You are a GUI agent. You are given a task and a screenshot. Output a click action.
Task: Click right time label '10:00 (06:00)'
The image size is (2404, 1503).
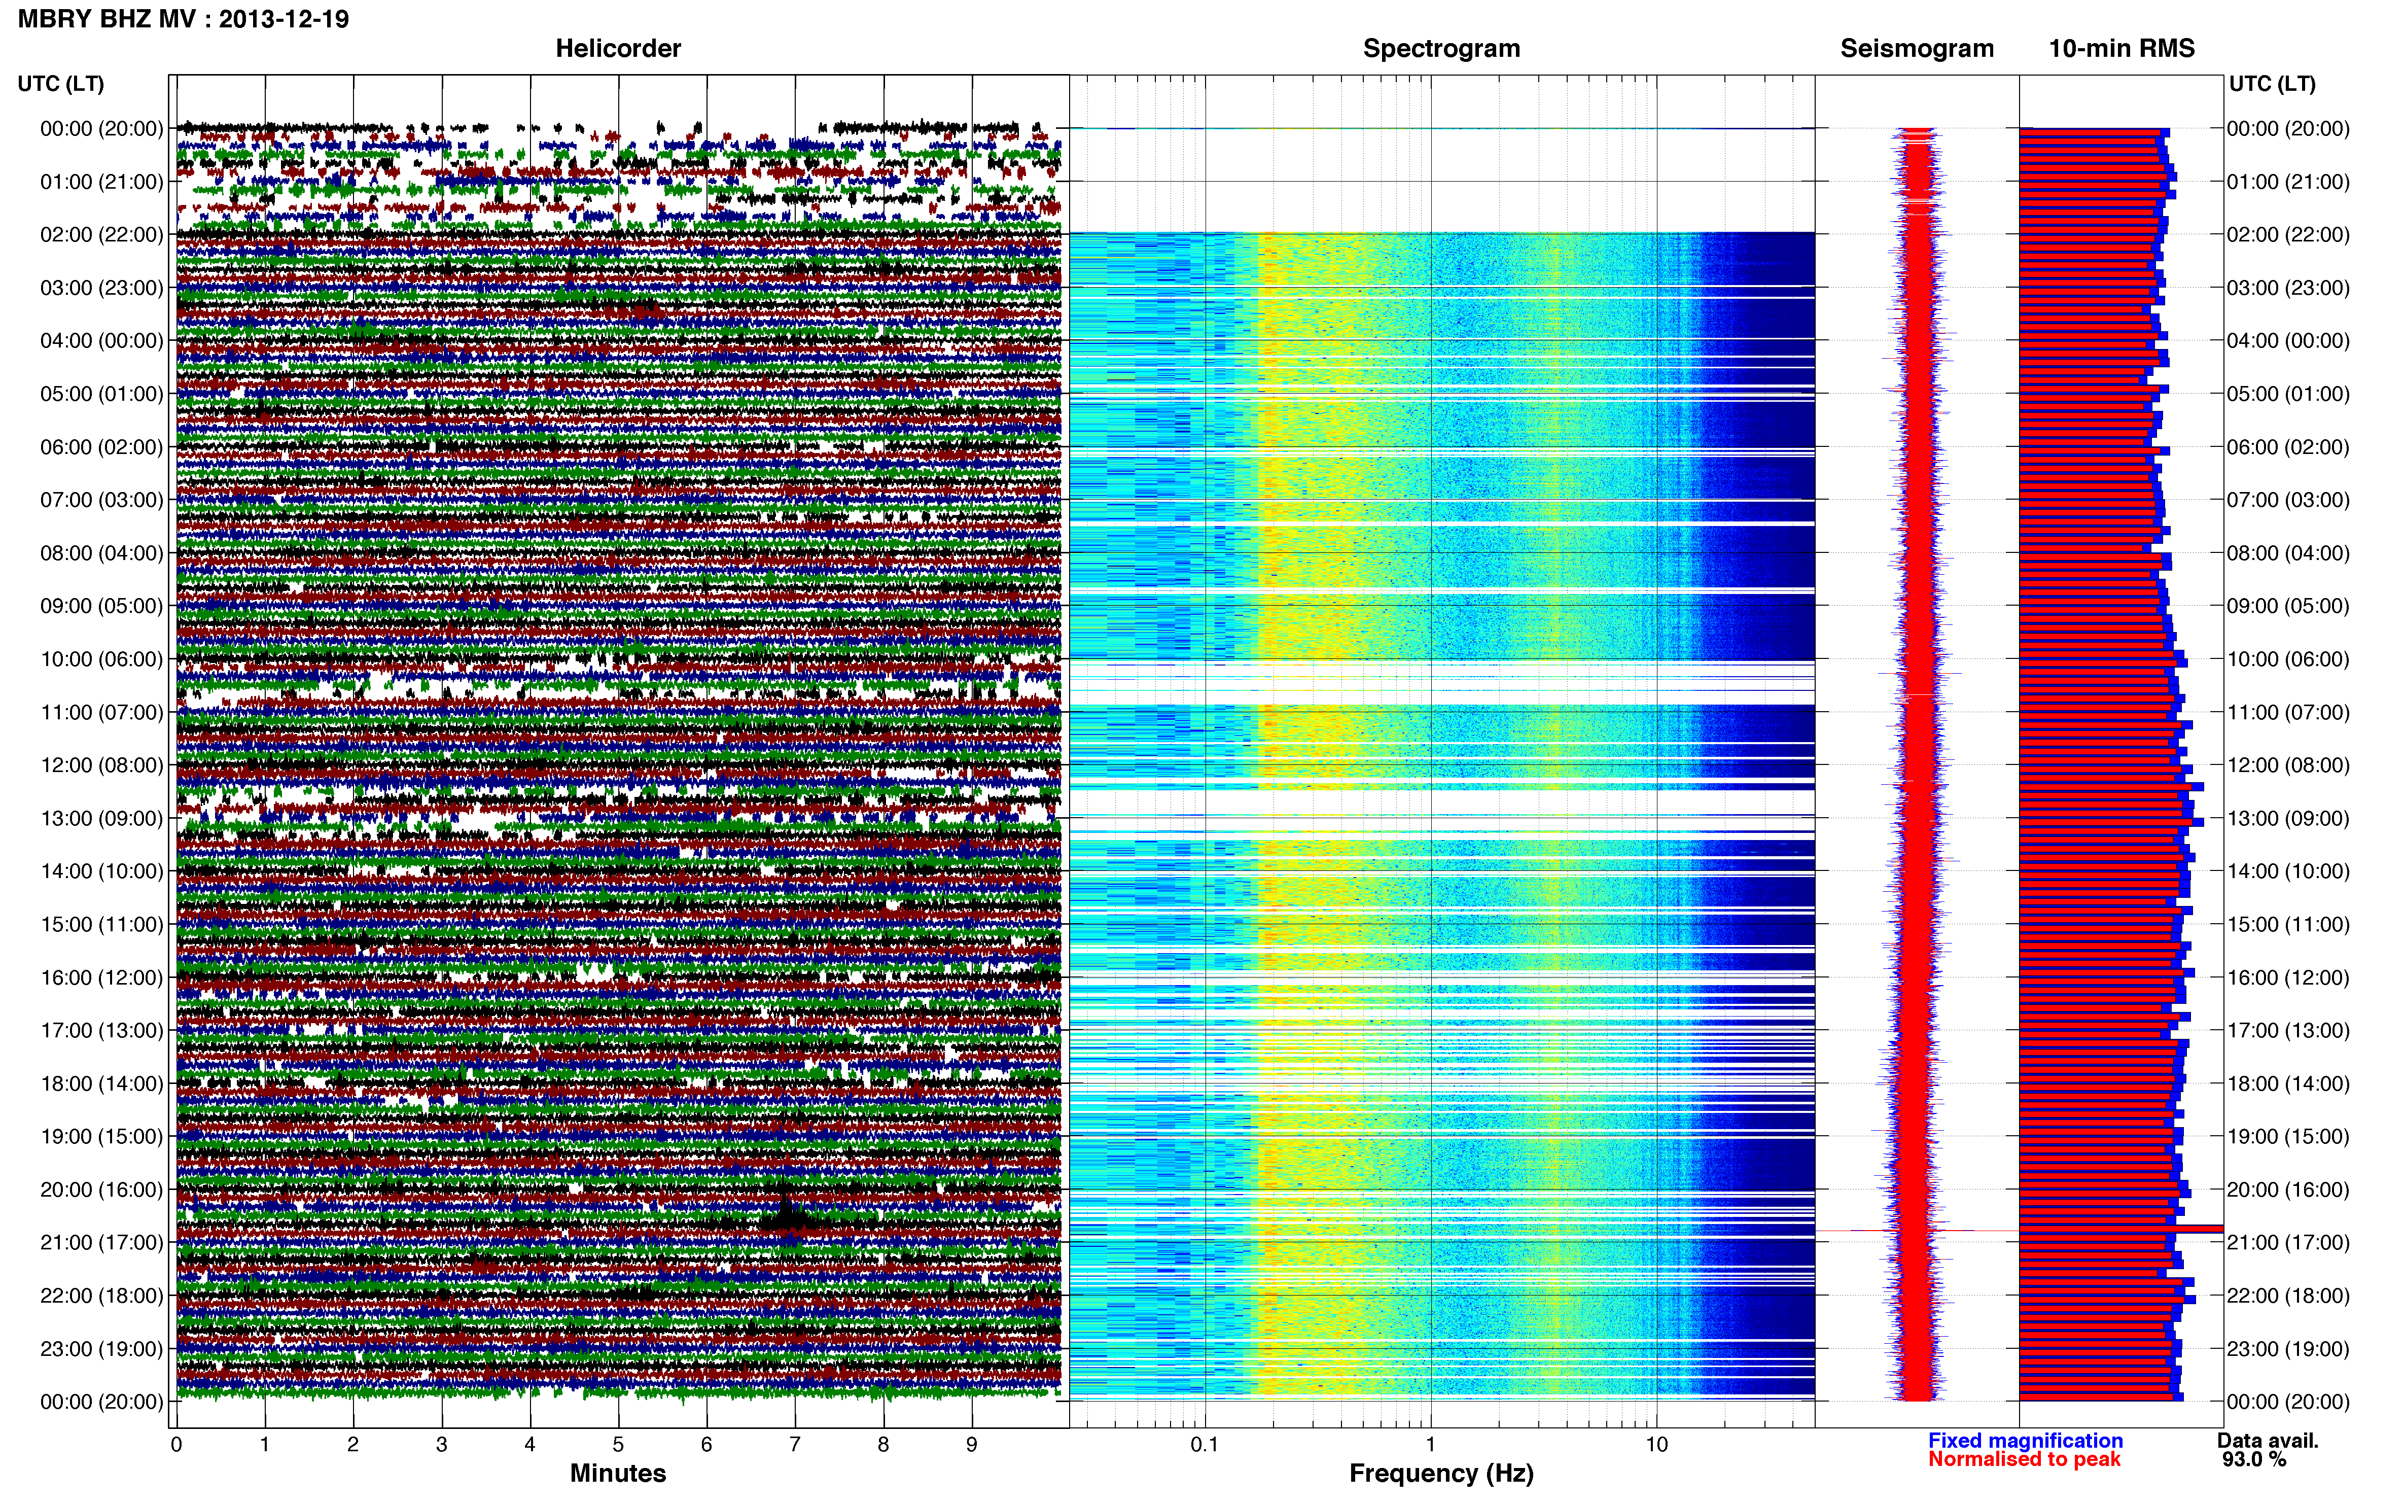[x=2288, y=659]
